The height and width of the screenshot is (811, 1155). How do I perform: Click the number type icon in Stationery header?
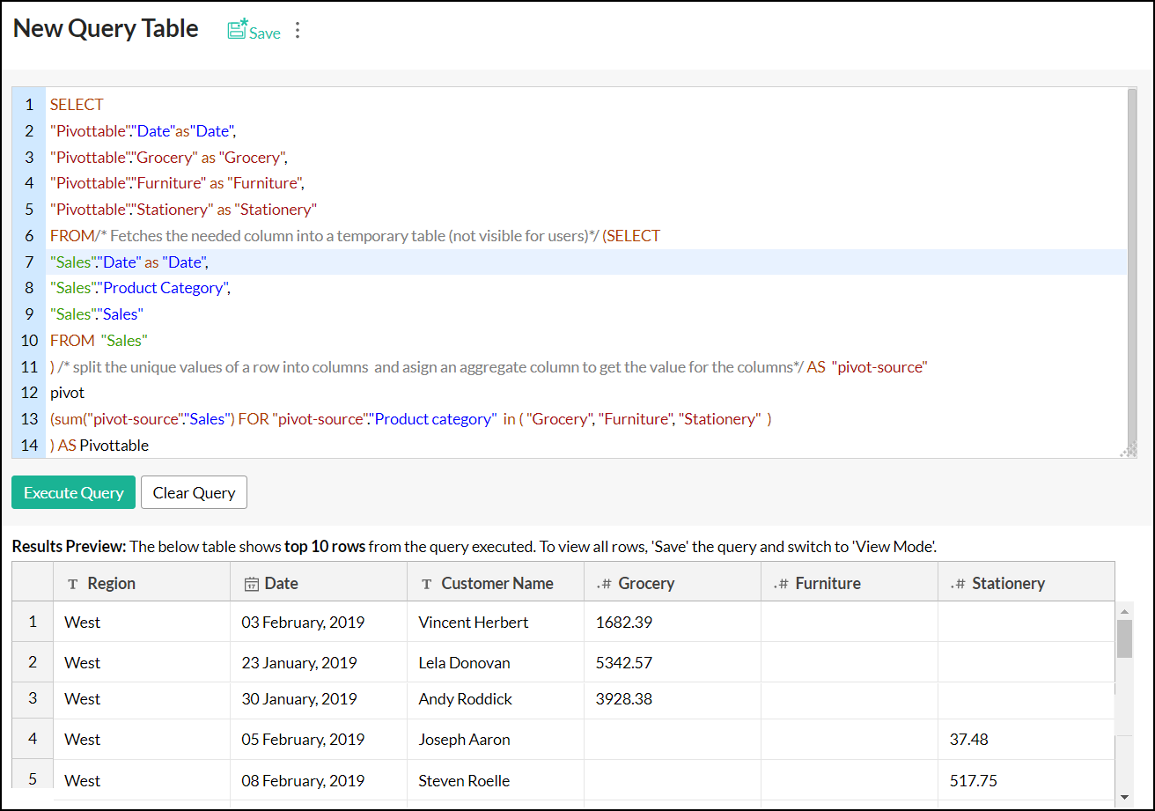click(958, 584)
